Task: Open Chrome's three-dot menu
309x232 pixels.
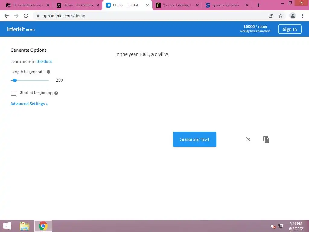Action: [x=302, y=16]
